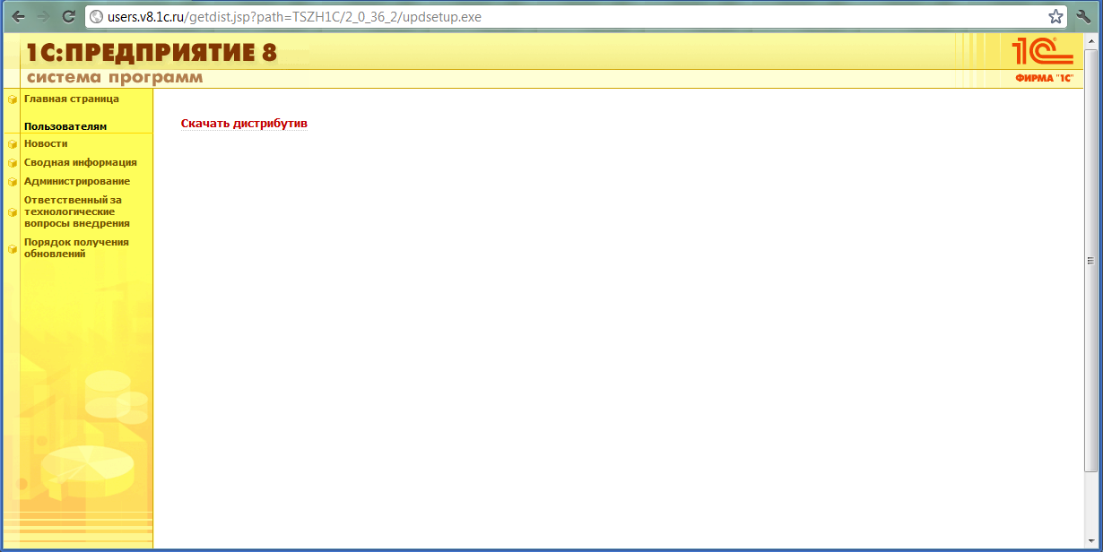Click the vertical scrollbar up arrow
Viewport: 1103px width, 552px height.
[1090, 41]
